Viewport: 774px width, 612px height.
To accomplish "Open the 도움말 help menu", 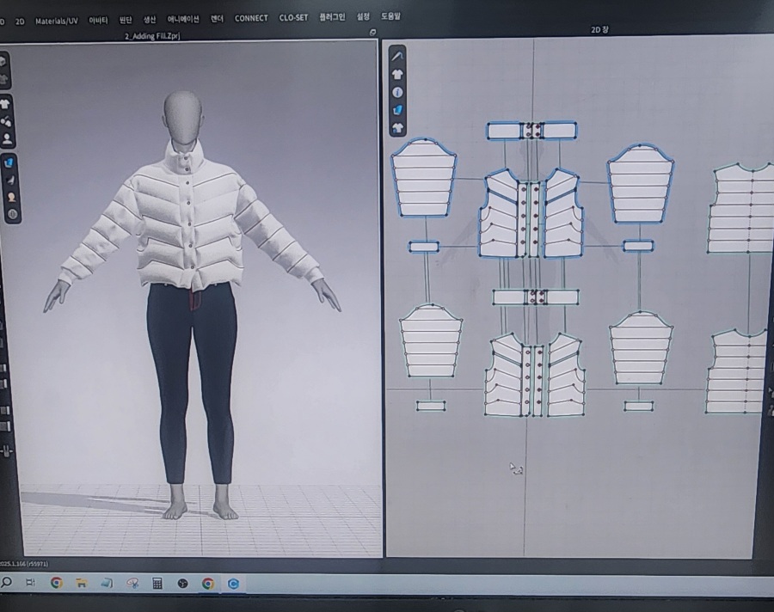I will 390,15.
